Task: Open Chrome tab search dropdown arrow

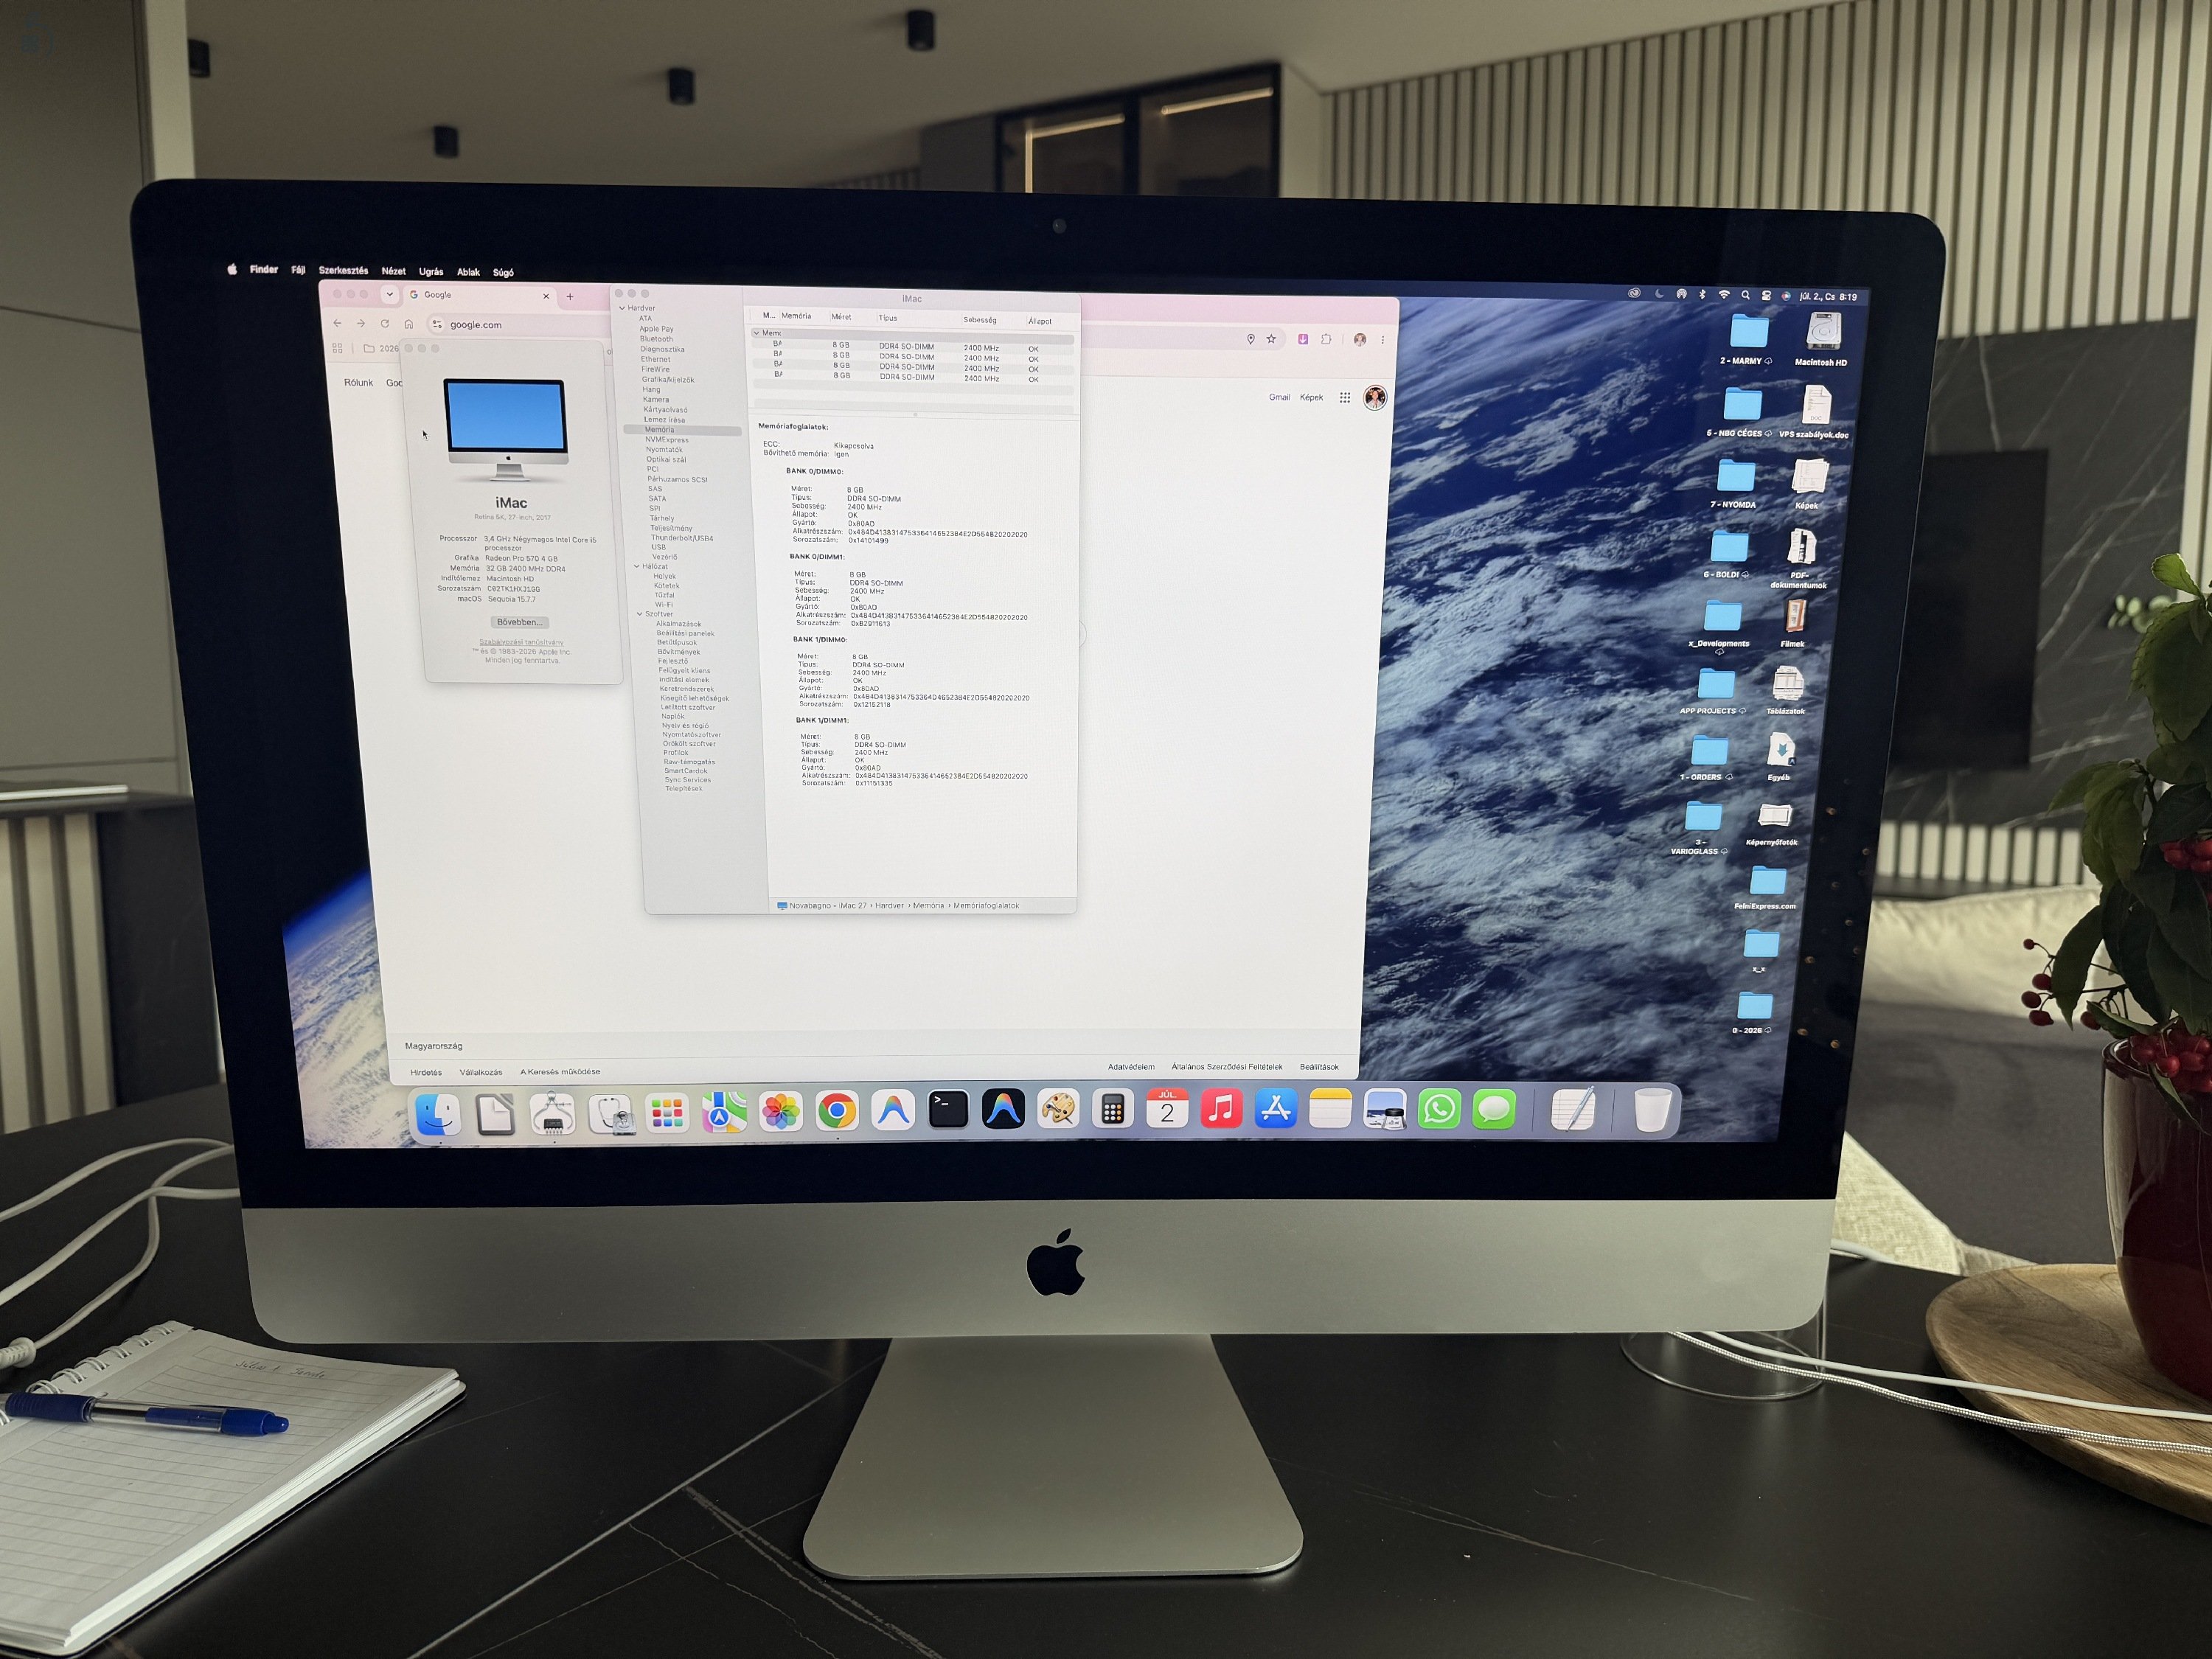Action: click(x=389, y=294)
